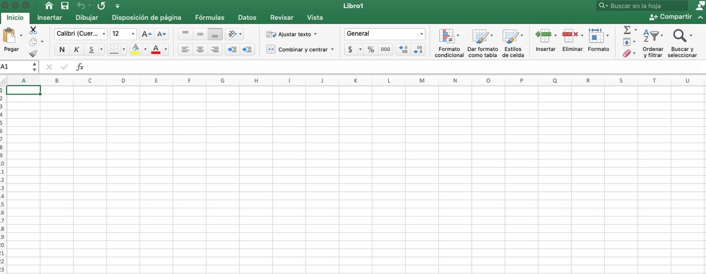The width and height of the screenshot is (706, 274).
Task: Change text orientation with the angled ab icon
Action: (232, 34)
